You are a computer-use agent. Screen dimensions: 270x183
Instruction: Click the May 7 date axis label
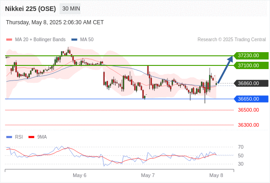click(x=148, y=175)
